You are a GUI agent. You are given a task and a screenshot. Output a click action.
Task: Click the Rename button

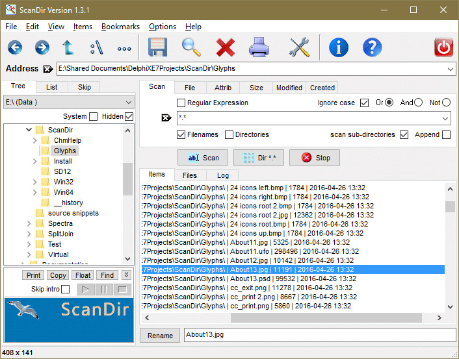(160, 336)
